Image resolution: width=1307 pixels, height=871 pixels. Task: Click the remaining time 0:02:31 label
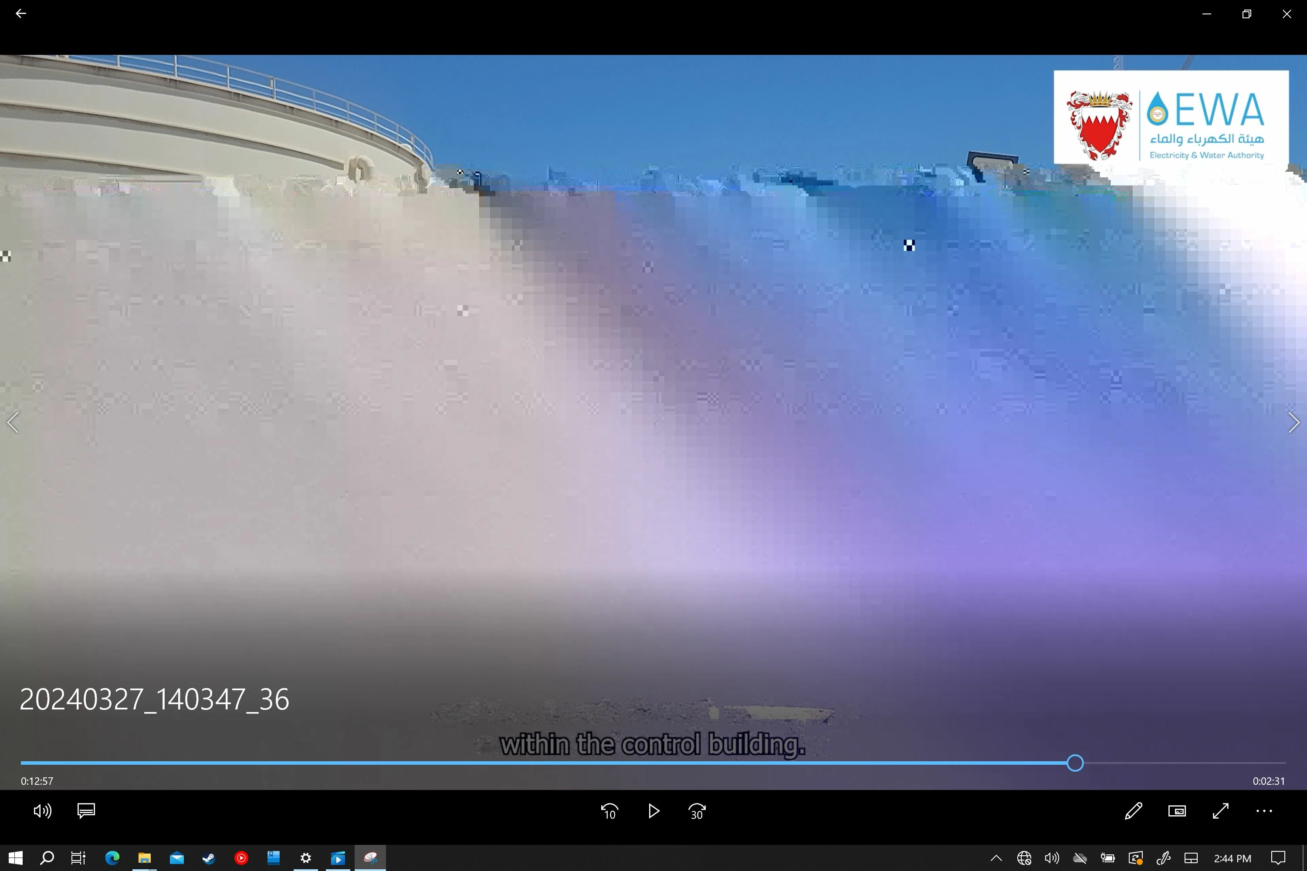(x=1268, y=781)
